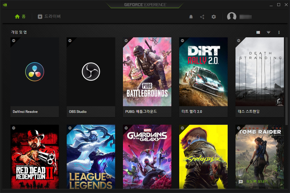Go to the 홈 (Home) tab
Image resolution: width=290 pixels, height=193 pixels.
point(20,16)
